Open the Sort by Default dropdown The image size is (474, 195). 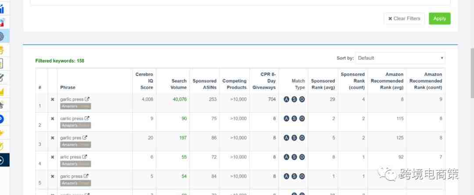[400, 58]
